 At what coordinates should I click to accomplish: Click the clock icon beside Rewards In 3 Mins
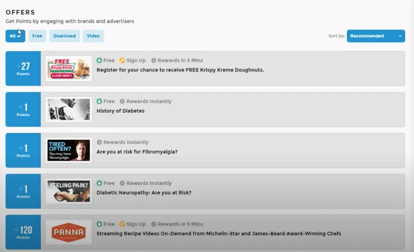click(154, 61)
